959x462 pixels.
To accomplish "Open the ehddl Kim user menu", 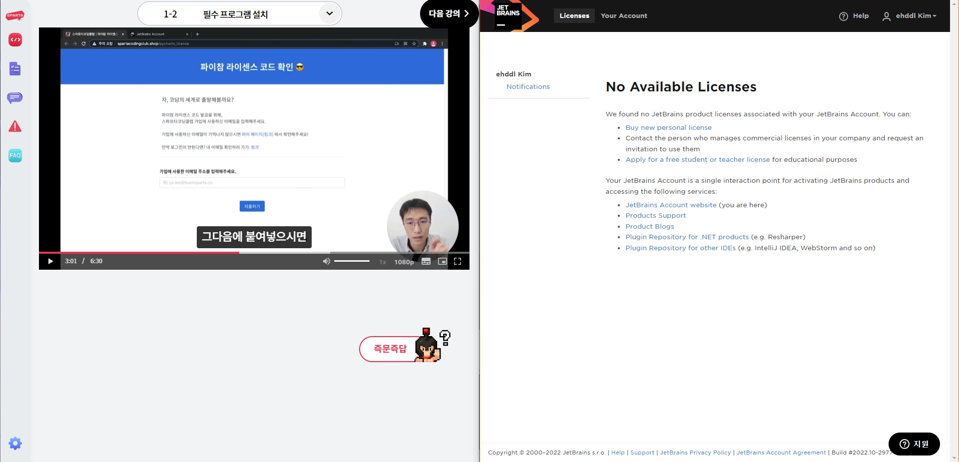I will pos(909,16).
